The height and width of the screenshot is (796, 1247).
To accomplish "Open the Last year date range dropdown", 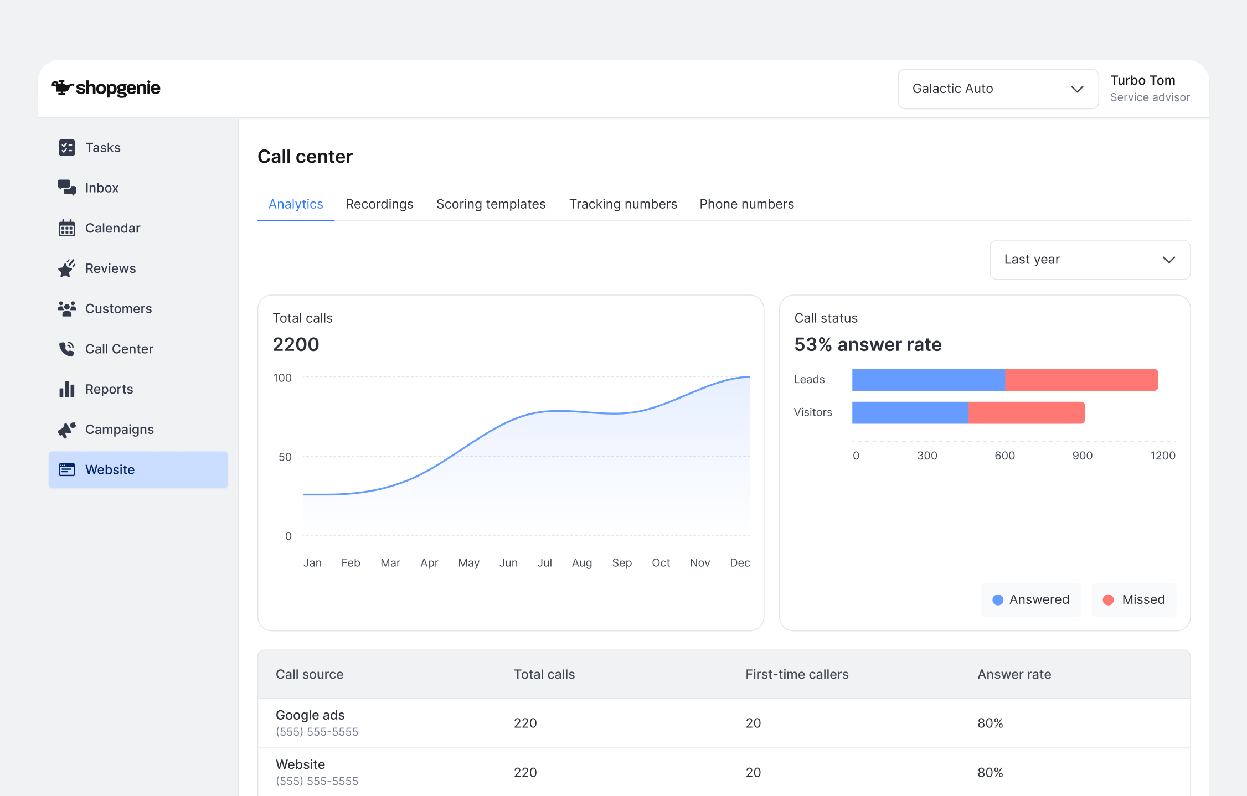I will point(1089,260).
